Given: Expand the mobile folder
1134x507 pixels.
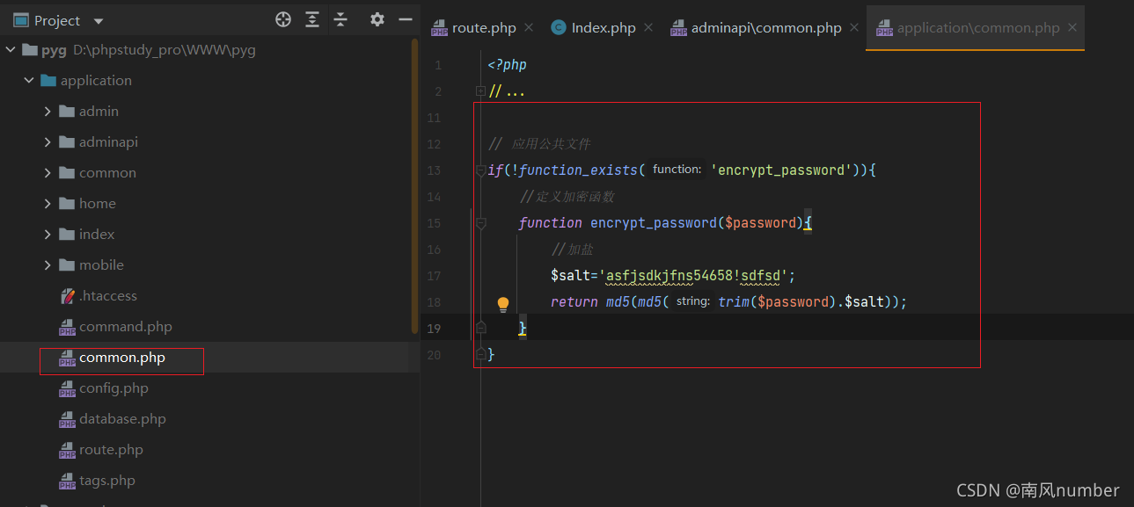Looking at the screenshot, I should click(x=48, y=265).
